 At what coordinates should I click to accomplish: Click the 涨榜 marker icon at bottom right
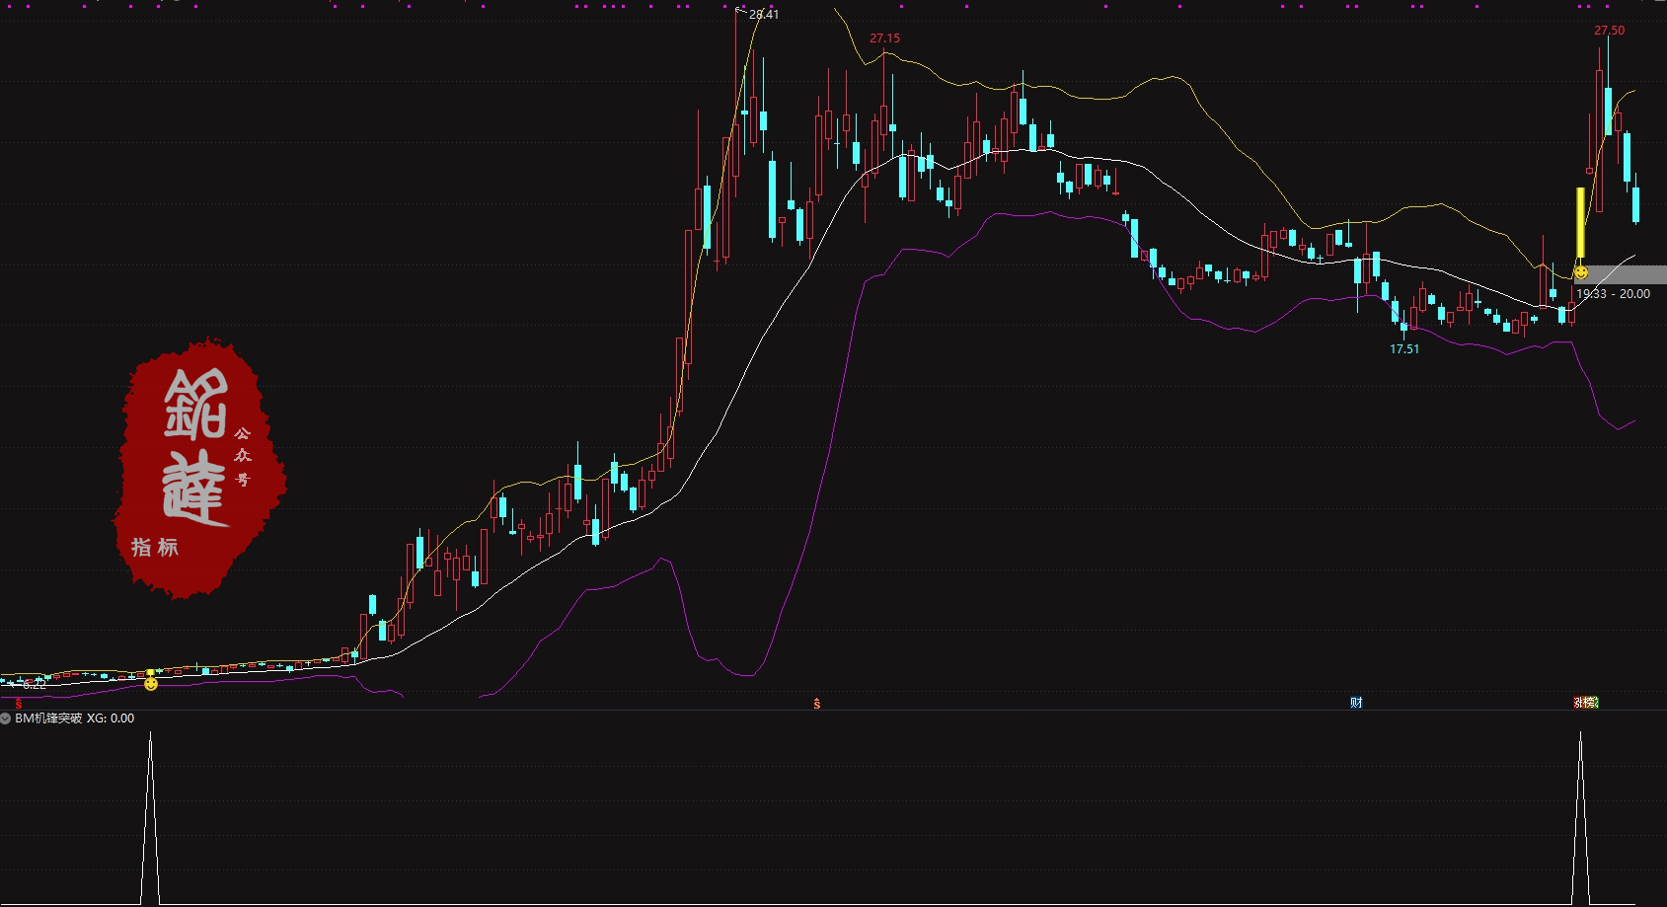click(x=1585, y=703)
